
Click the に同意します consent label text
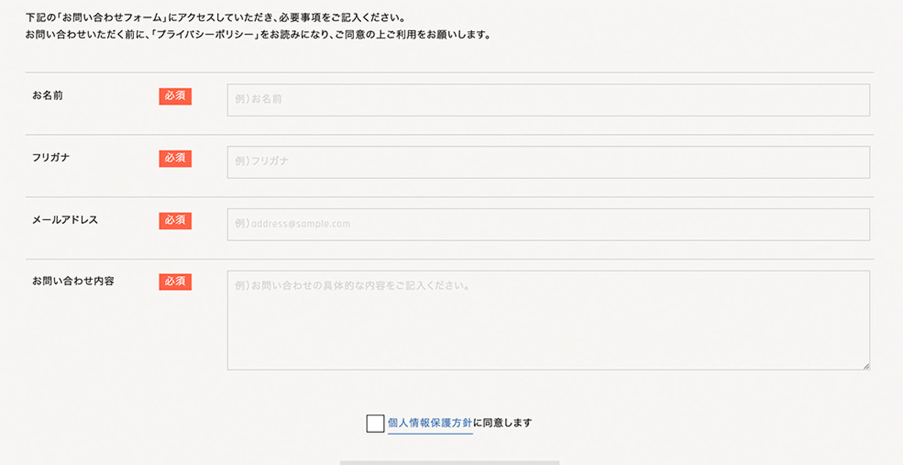click(x=504, y=423)
